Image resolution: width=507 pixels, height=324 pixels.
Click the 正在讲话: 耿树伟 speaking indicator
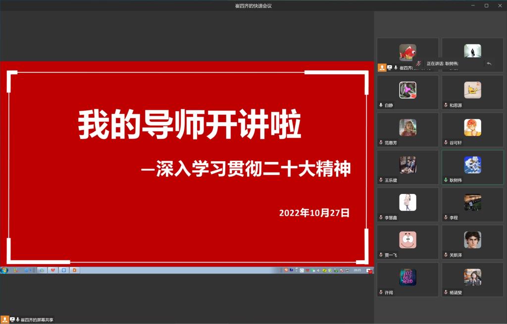click(442, 63)
